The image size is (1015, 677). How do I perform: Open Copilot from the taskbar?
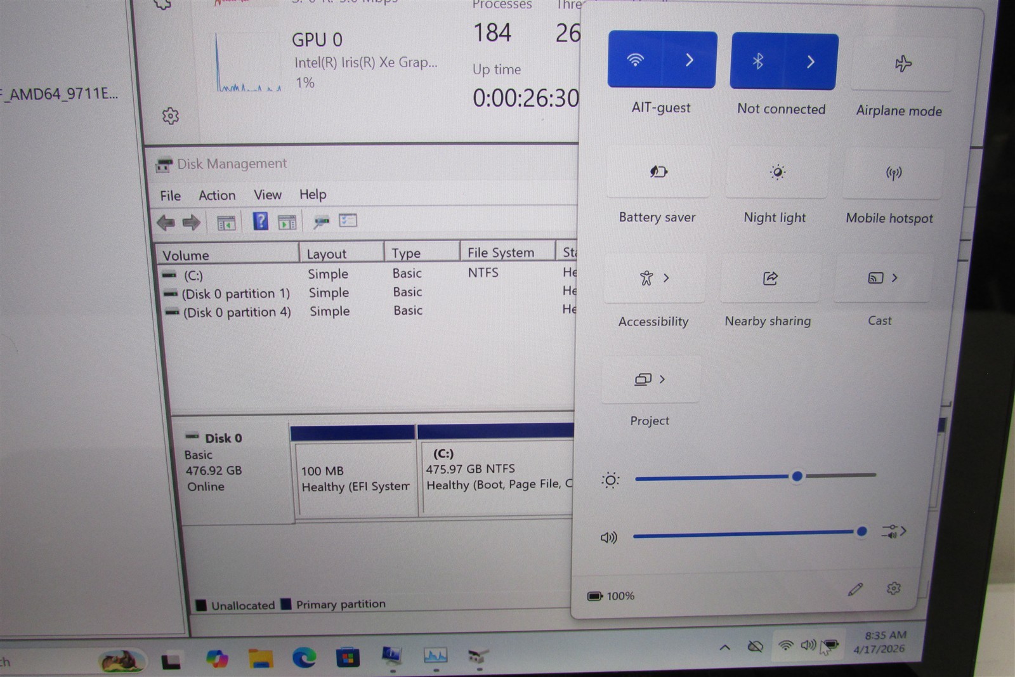[216, 659]
